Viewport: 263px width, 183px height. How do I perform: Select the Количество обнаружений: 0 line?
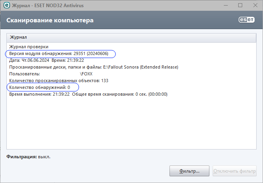(40, 87)
